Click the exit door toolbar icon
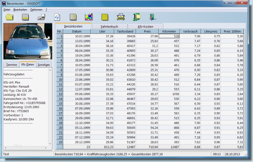The height and width of the screenshot is (162, 253). point(153,17)
